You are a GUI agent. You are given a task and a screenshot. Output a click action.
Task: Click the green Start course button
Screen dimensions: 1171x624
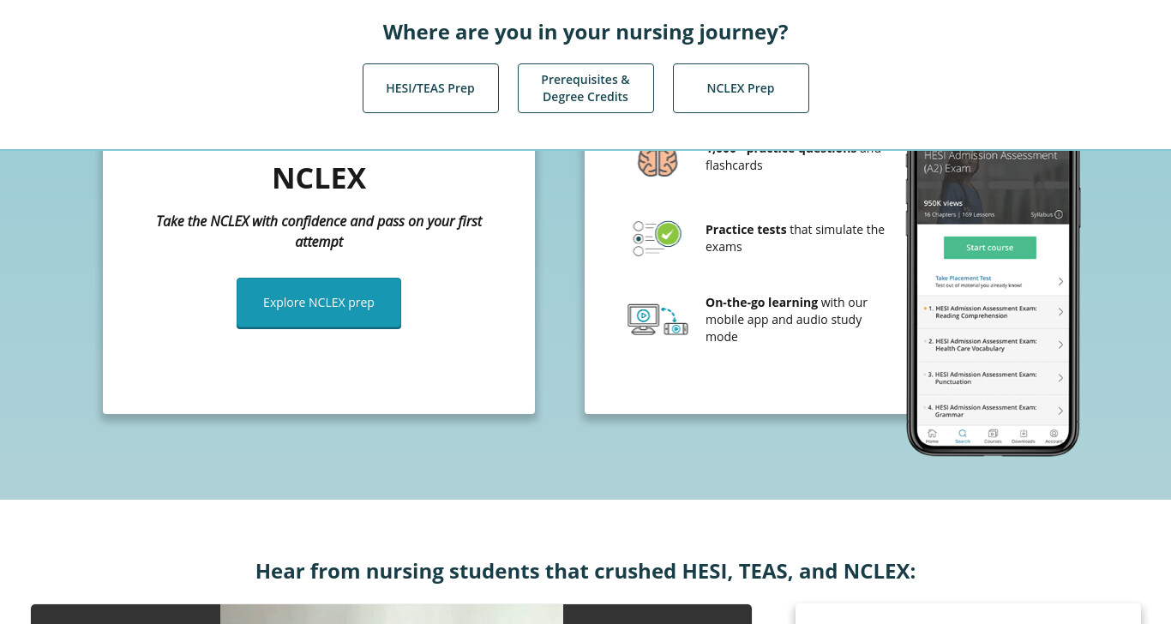(x=990, y=248)
